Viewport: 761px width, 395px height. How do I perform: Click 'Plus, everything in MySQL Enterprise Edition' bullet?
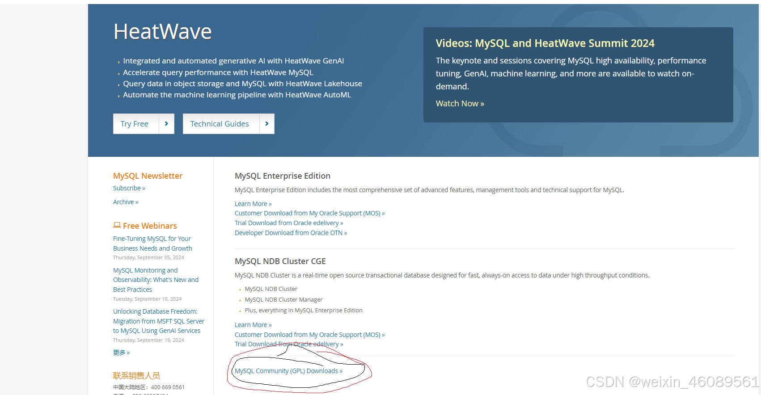point(304,311)
